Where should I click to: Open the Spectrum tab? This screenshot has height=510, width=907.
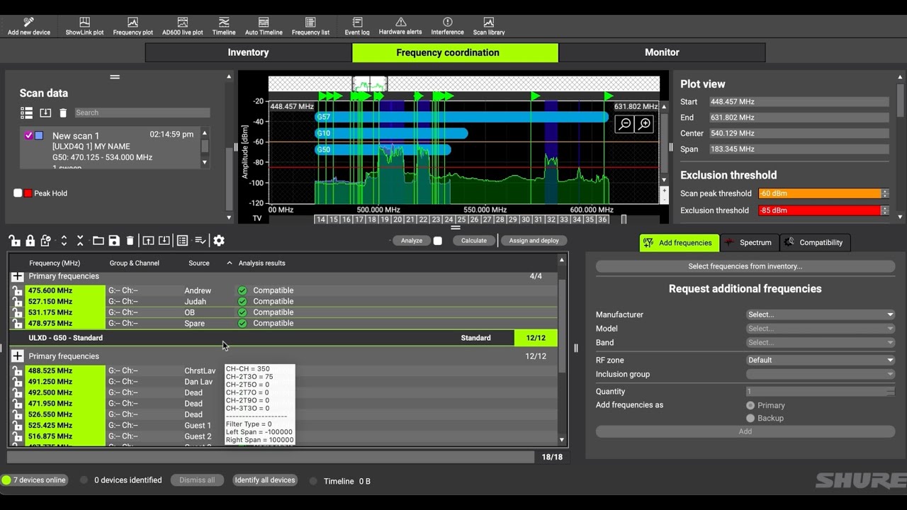pos(749,243)
